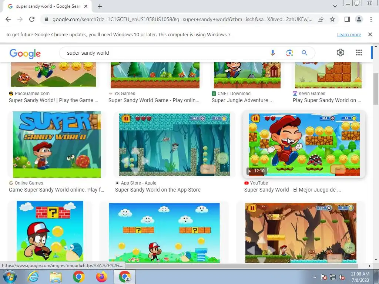This screenshot has width=379, height=284.
Task: Open the Action Center flag icon
Action: click(x=323, y=277)
